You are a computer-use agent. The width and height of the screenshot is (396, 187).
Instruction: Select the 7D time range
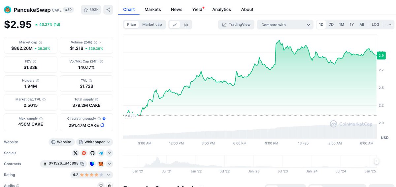click(331, 24)
